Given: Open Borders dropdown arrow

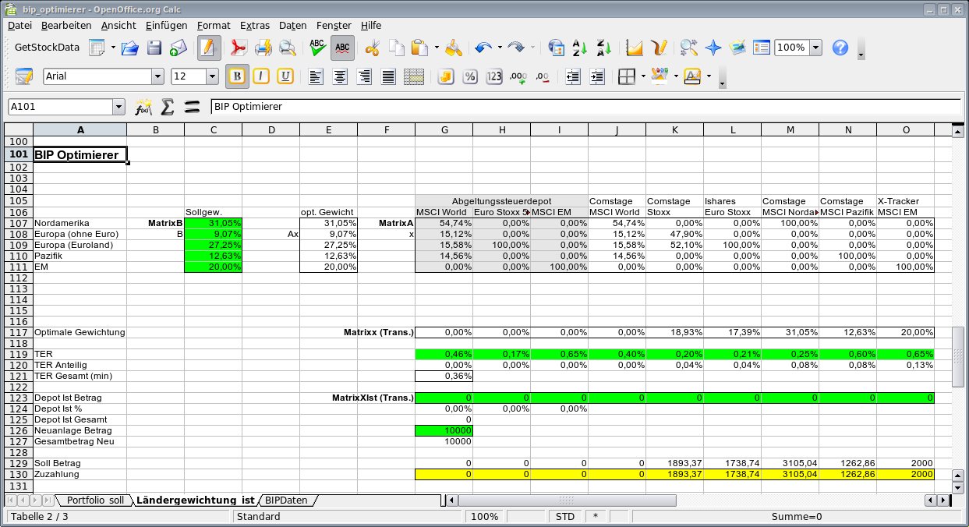Looking at the screenshot, I should pyautogui.click(x=643, y=76).
